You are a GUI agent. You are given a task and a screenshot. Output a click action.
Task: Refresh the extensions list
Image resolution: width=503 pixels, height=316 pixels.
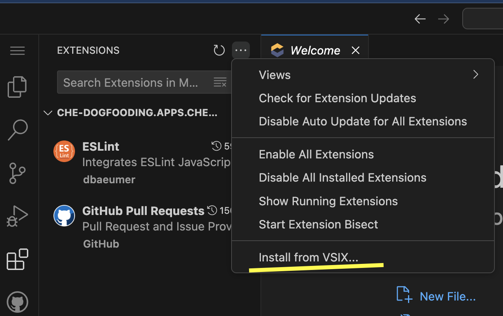[219, 50]
